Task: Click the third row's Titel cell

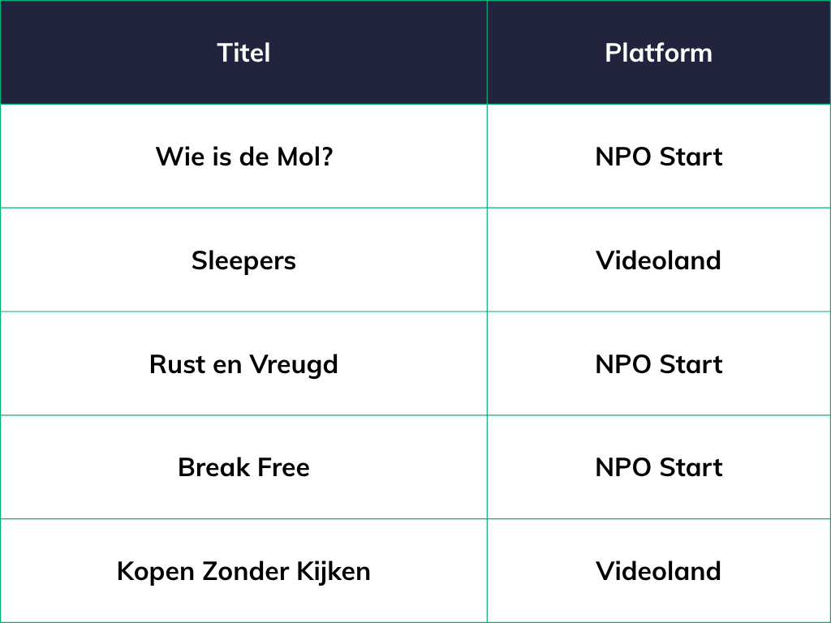Action: [x=243, y=363]
